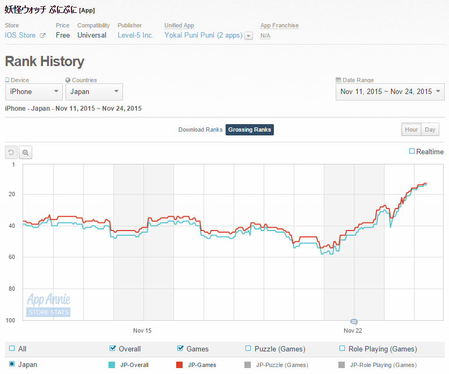This screenshot has height=374, width=449.
Task: Click the JP-Games red color swatch
Action: 179,365
